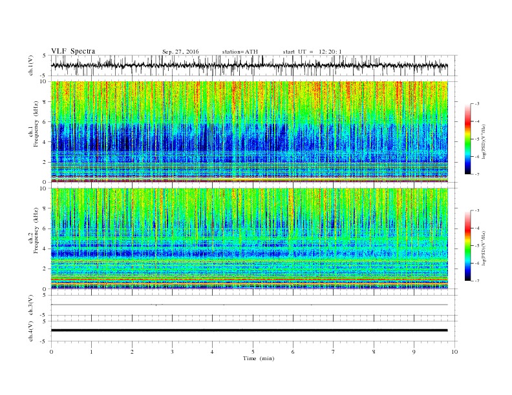Viewport: 512px width, 395px height.
Task: Click the "-7" label on ch.2 colorbar
Action: (477, 281)
